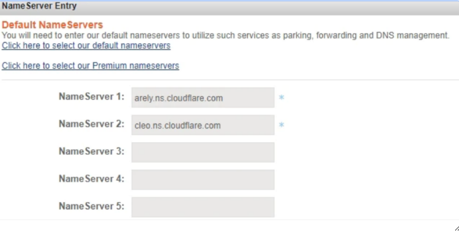Click the required asterisk beside NameServer 1
459x231 pixels.
282,98
